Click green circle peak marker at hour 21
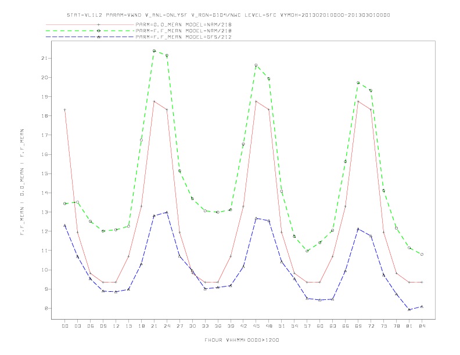The image size is (460, 355). (x=154, y=50)
